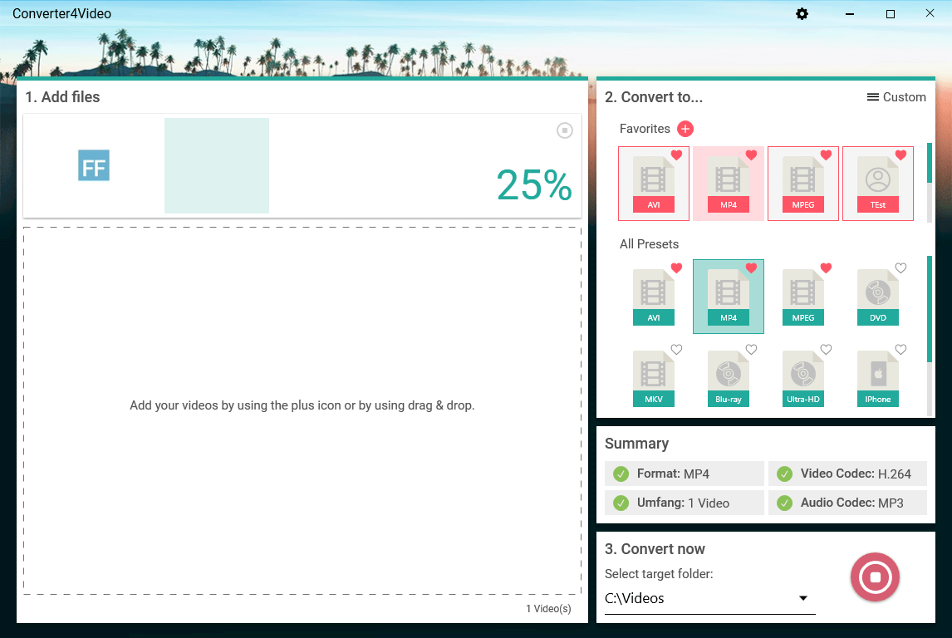The width and height of the screenshot is (952, 638).
Task: Stop the file conversion at 25%
Action: point(565,130)
